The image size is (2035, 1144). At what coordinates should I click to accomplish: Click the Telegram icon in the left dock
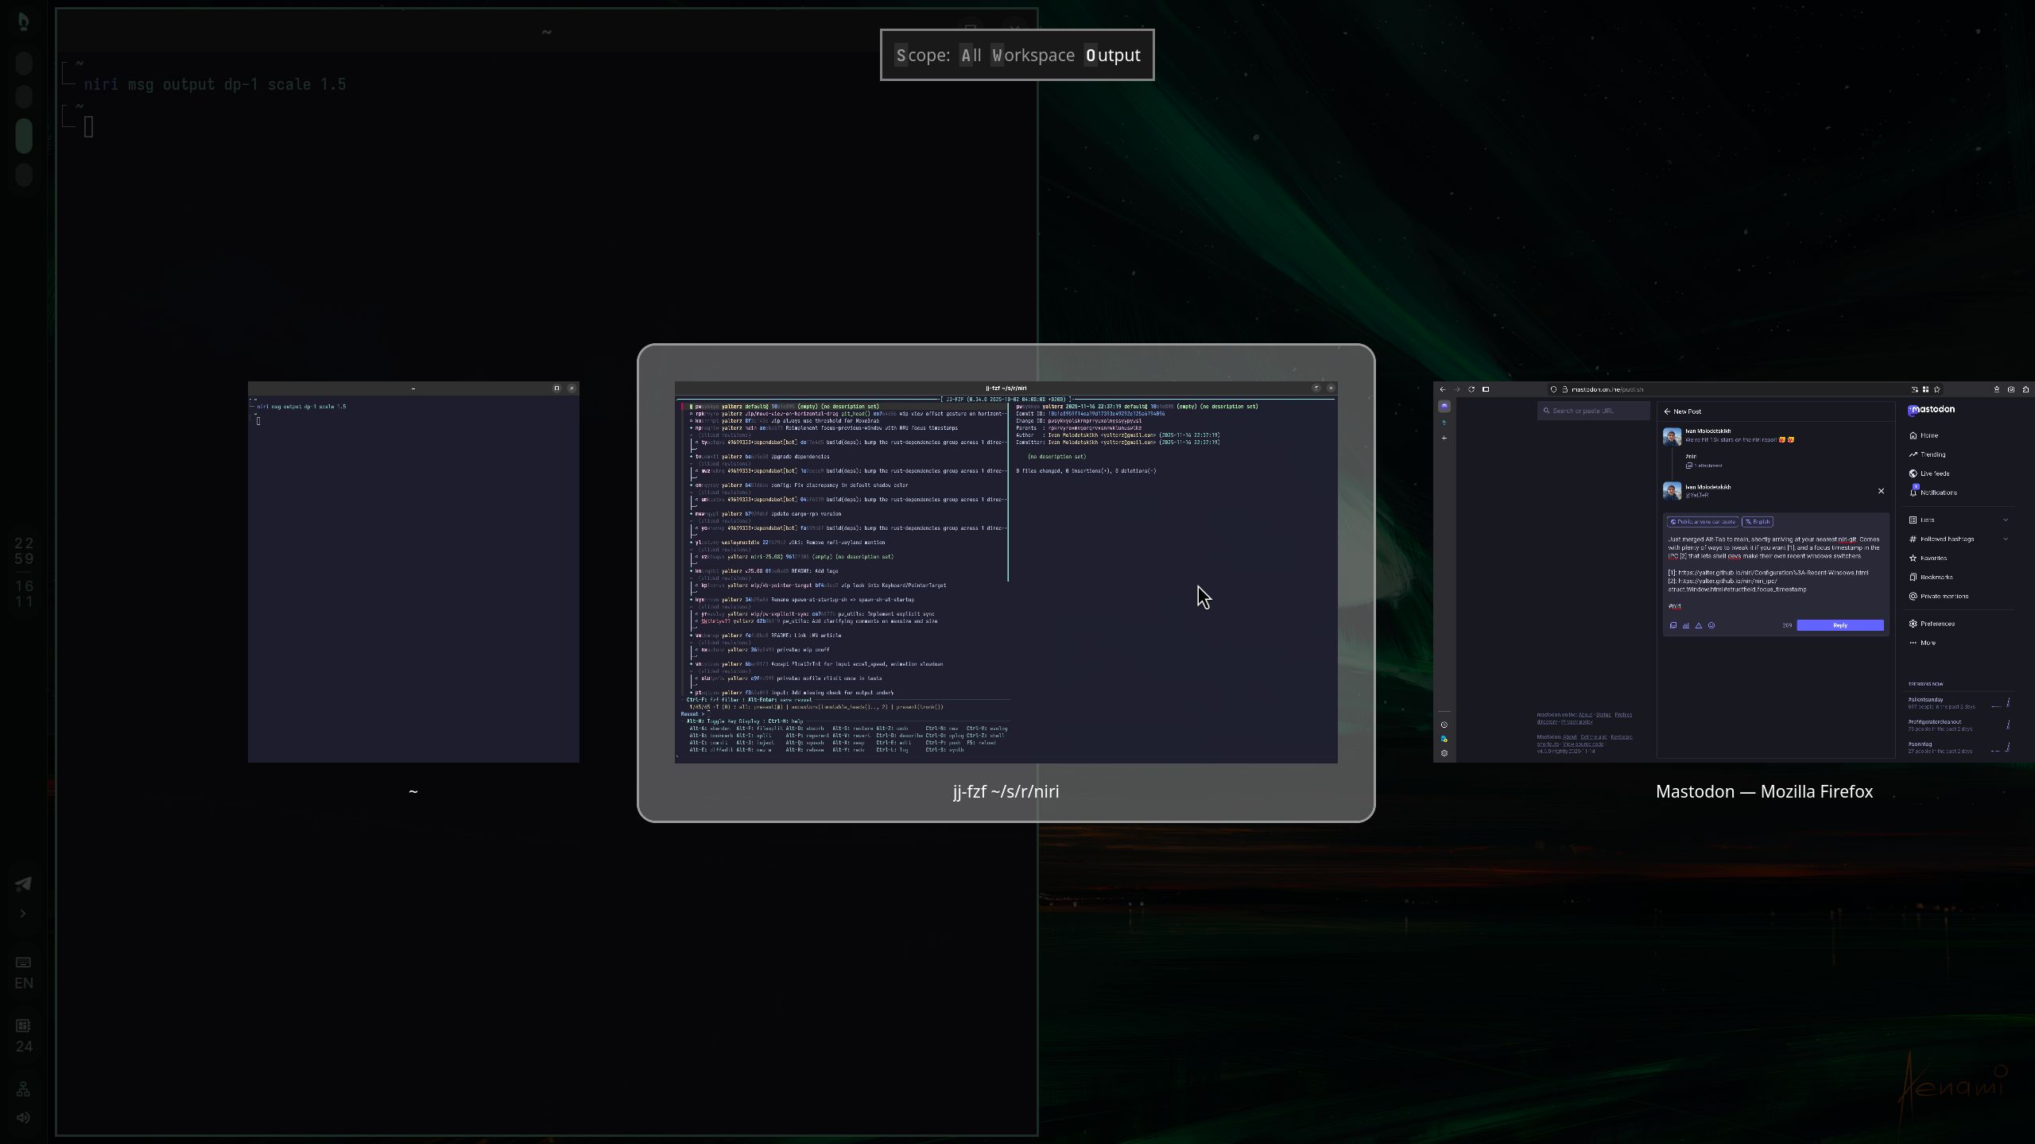pyautogui.click(x=23, y=883)
